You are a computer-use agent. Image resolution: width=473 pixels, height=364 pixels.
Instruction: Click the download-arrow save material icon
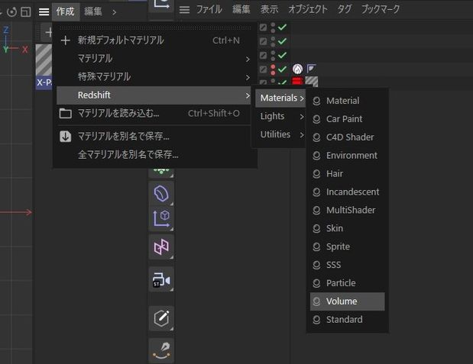coord(66,137)
